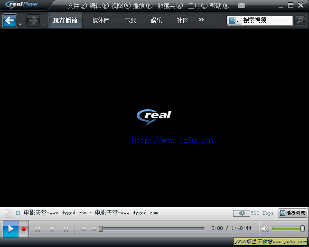Open the 工具(T) menu
Viewport: 309px width, 247px height.
click(197, 6)
